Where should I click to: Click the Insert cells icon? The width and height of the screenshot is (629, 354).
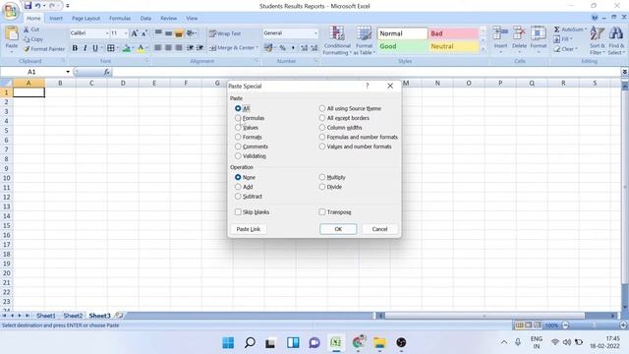click(500, 32)
